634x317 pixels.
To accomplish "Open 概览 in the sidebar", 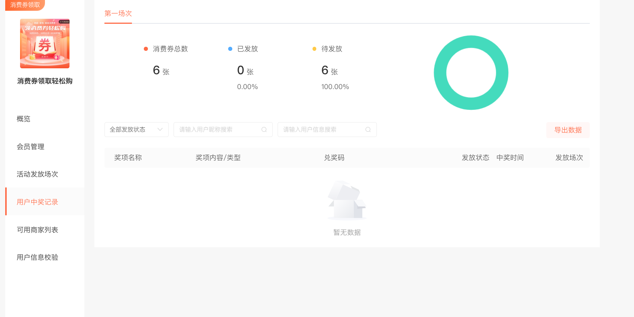I will 23,119.
